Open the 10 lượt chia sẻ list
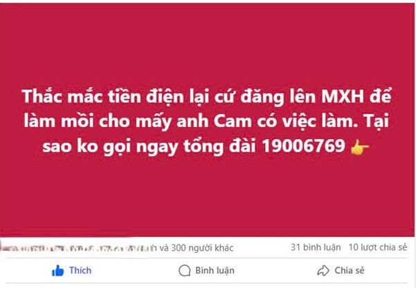Viewport: 416px width, 288px height. click(378, 247)
